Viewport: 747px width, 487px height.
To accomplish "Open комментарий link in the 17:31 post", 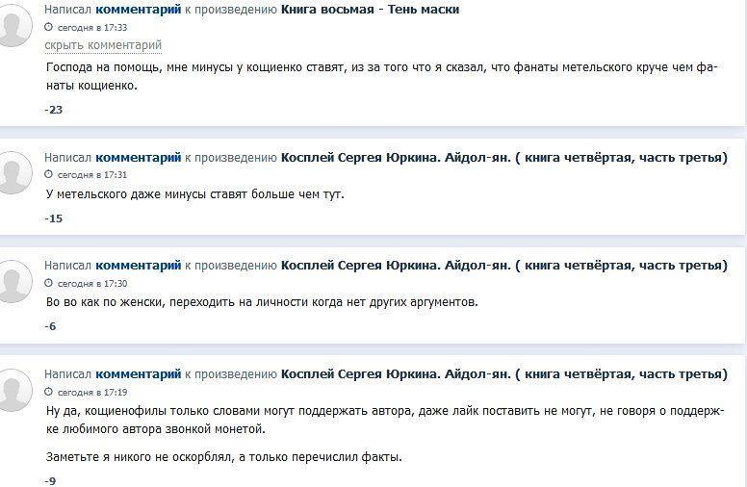I will tap(138, 158).
